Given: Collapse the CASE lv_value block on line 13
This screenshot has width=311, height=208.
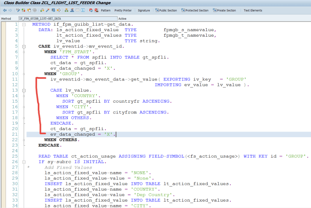Looking at the screenshot, I should (x=24, y=90).
